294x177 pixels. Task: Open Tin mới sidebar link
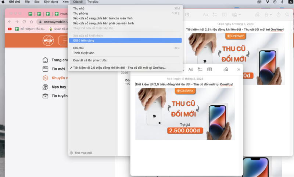pos(54,69)
